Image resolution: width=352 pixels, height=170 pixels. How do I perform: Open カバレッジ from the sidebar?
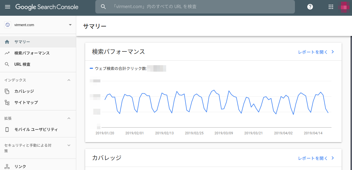(24, 91)
